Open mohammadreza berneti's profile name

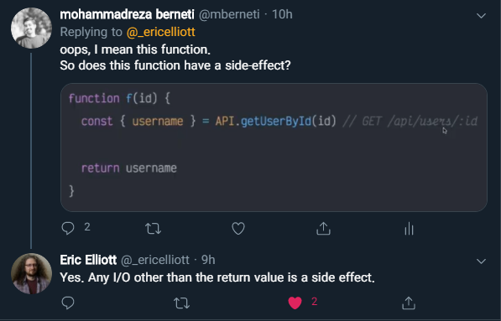(x=127, y=14)
